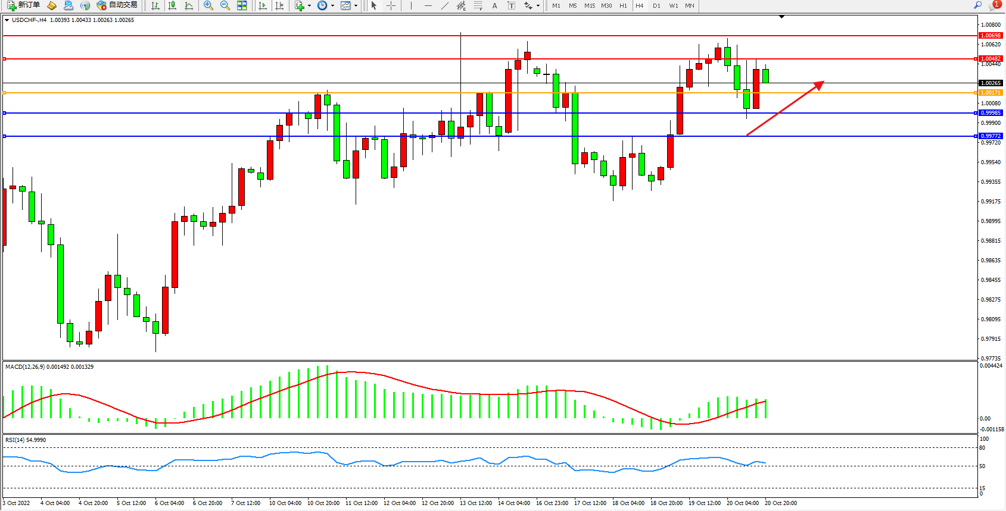Switch chart to bar chart mode
Image resolution: width=1006 pixels, height=511 pixels.
click(x=155, y=5)
